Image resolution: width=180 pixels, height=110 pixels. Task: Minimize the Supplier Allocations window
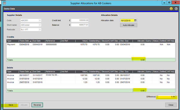coord(164,2)
